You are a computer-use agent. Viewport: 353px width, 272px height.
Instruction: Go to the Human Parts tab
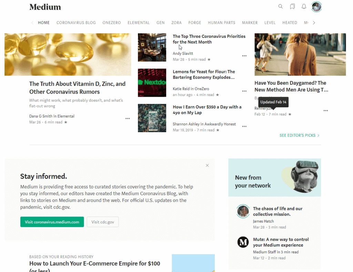coord(221,23)
